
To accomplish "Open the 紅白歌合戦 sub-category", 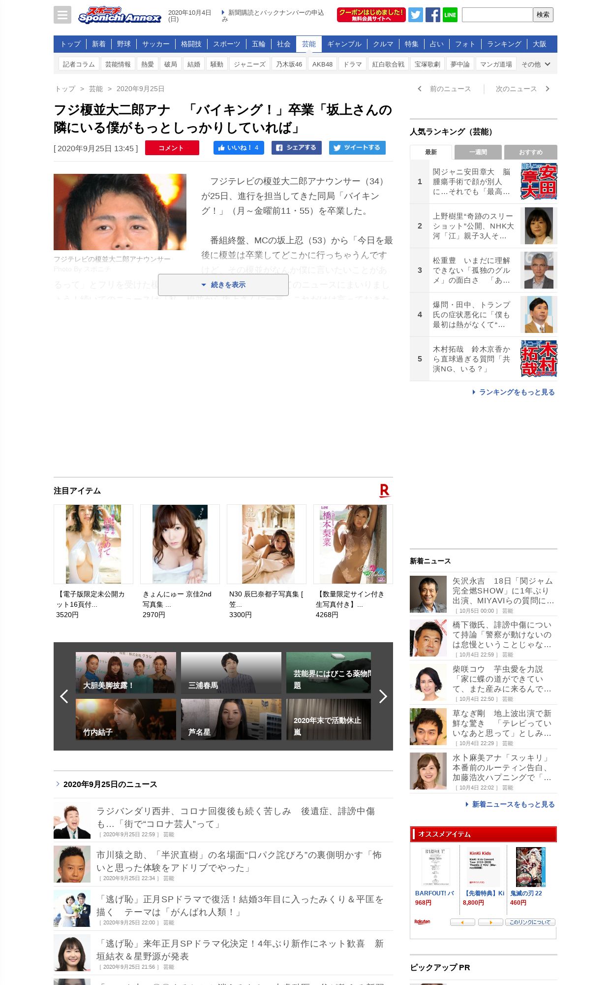I will pos(388,64).
